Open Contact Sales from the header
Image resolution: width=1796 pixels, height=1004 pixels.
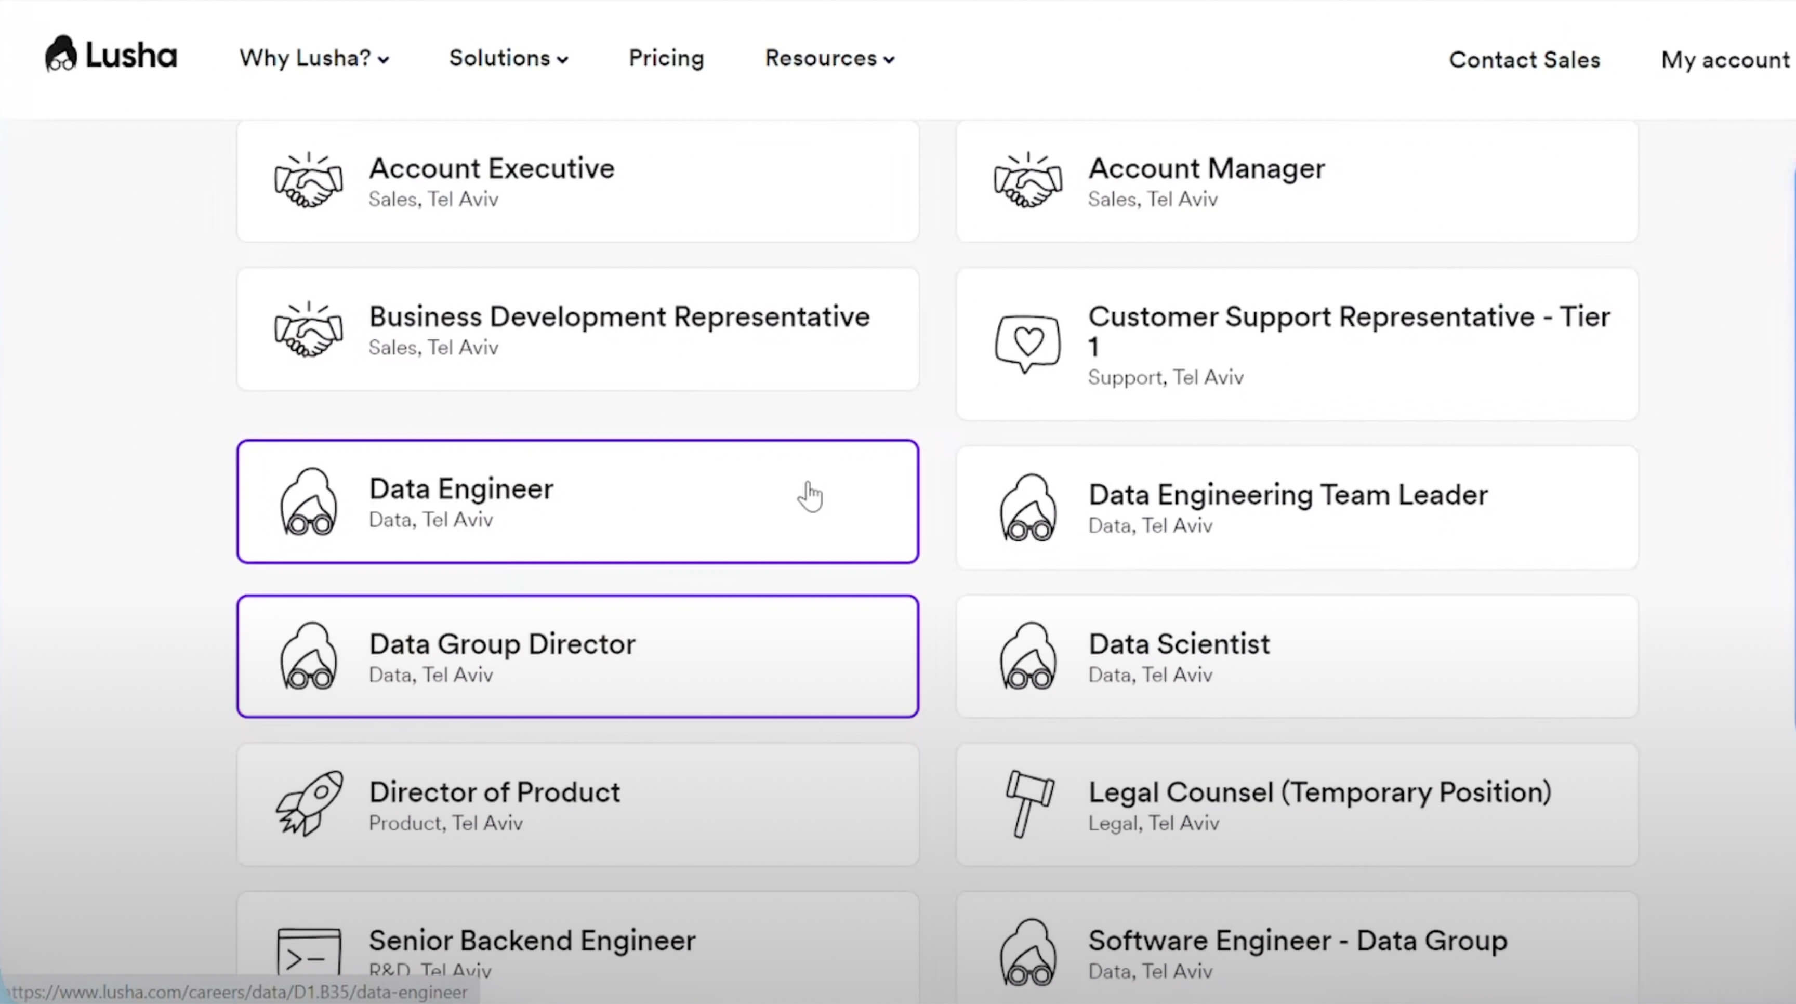pos(1524,60)
